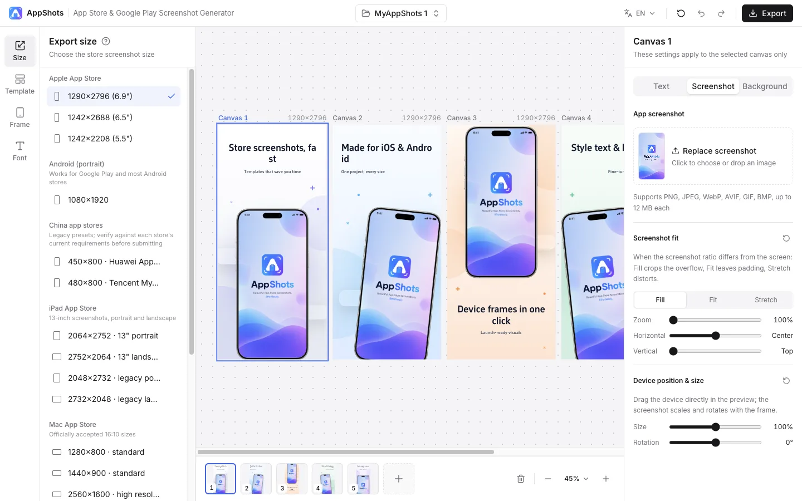Screen dimensions: 802x501
Task: Choose the Fit fit mode
Action: pyautogui.click(x=713, y=300)
